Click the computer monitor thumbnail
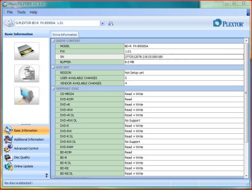This screenshot has width=252, height=190. pos(27,96)
